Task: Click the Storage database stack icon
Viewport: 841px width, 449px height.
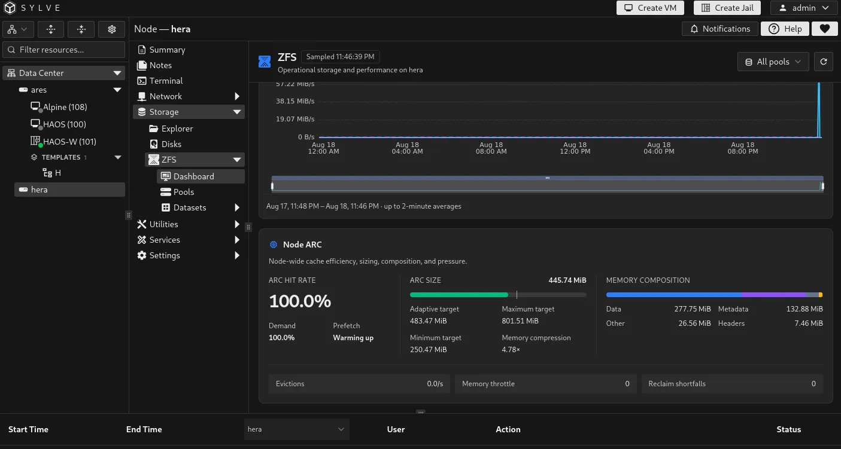Action: (142, 112)
